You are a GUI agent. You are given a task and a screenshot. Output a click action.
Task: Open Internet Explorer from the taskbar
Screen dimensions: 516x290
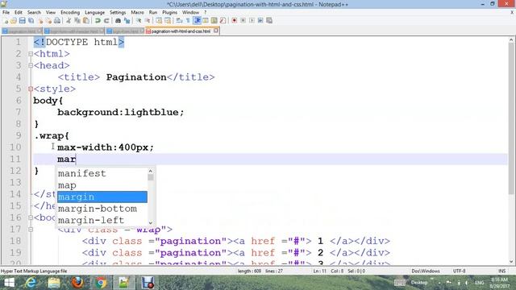[x=31, y=283]
